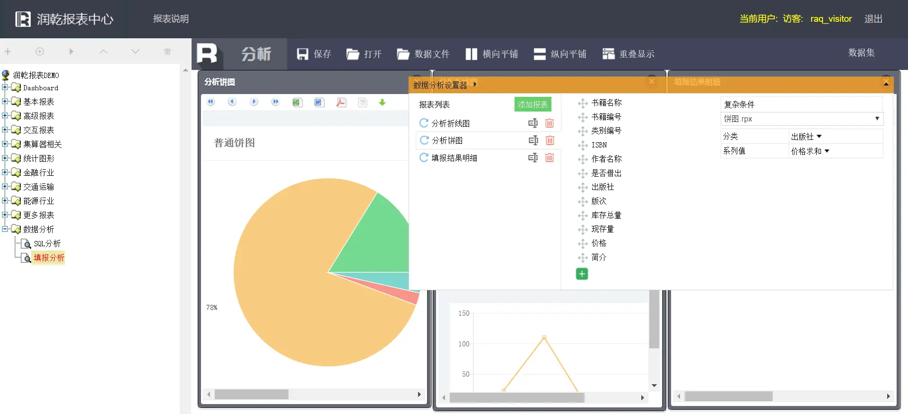The height and width of the screenshot is (414, 908).
Task: Expand the 高级报表 folder
Action: pos(5,115)
